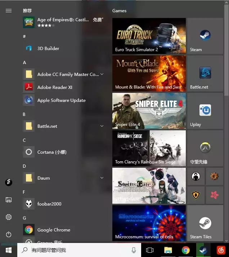Click the F letter index header
The image size is (229, 257).
pyautogui.click(x=24, y=192)
